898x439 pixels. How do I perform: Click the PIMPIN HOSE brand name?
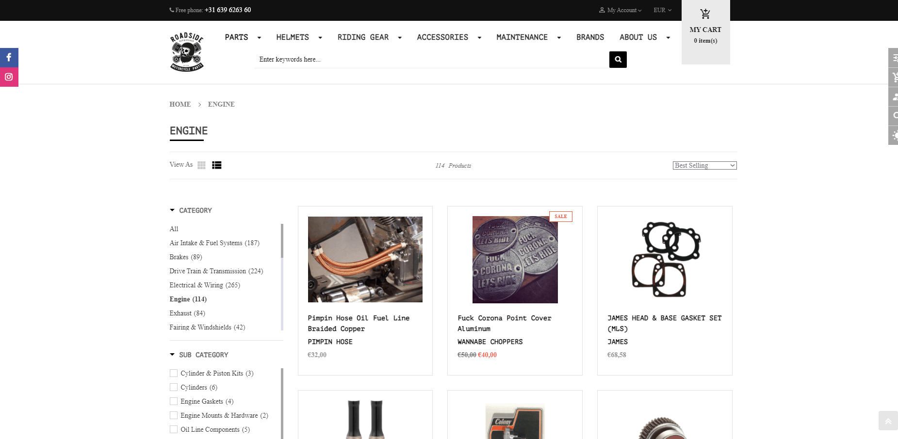[x=330, y=342]
